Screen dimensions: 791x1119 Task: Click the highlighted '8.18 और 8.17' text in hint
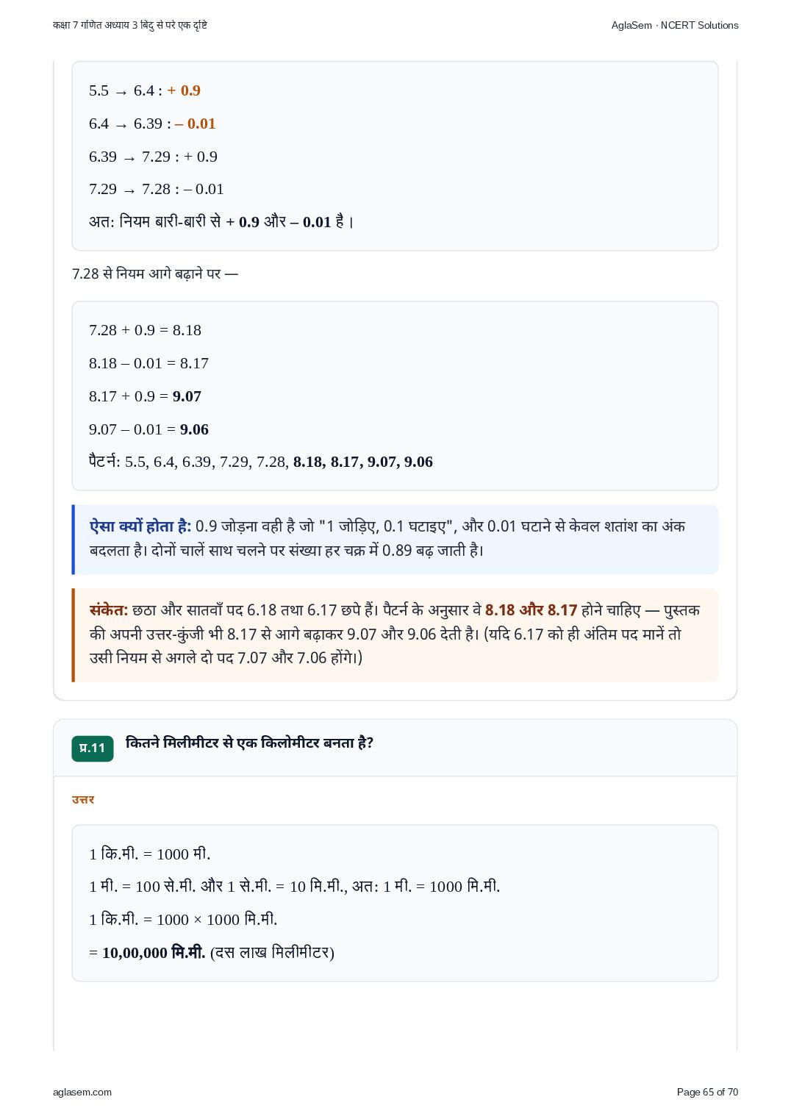(531, 610)
